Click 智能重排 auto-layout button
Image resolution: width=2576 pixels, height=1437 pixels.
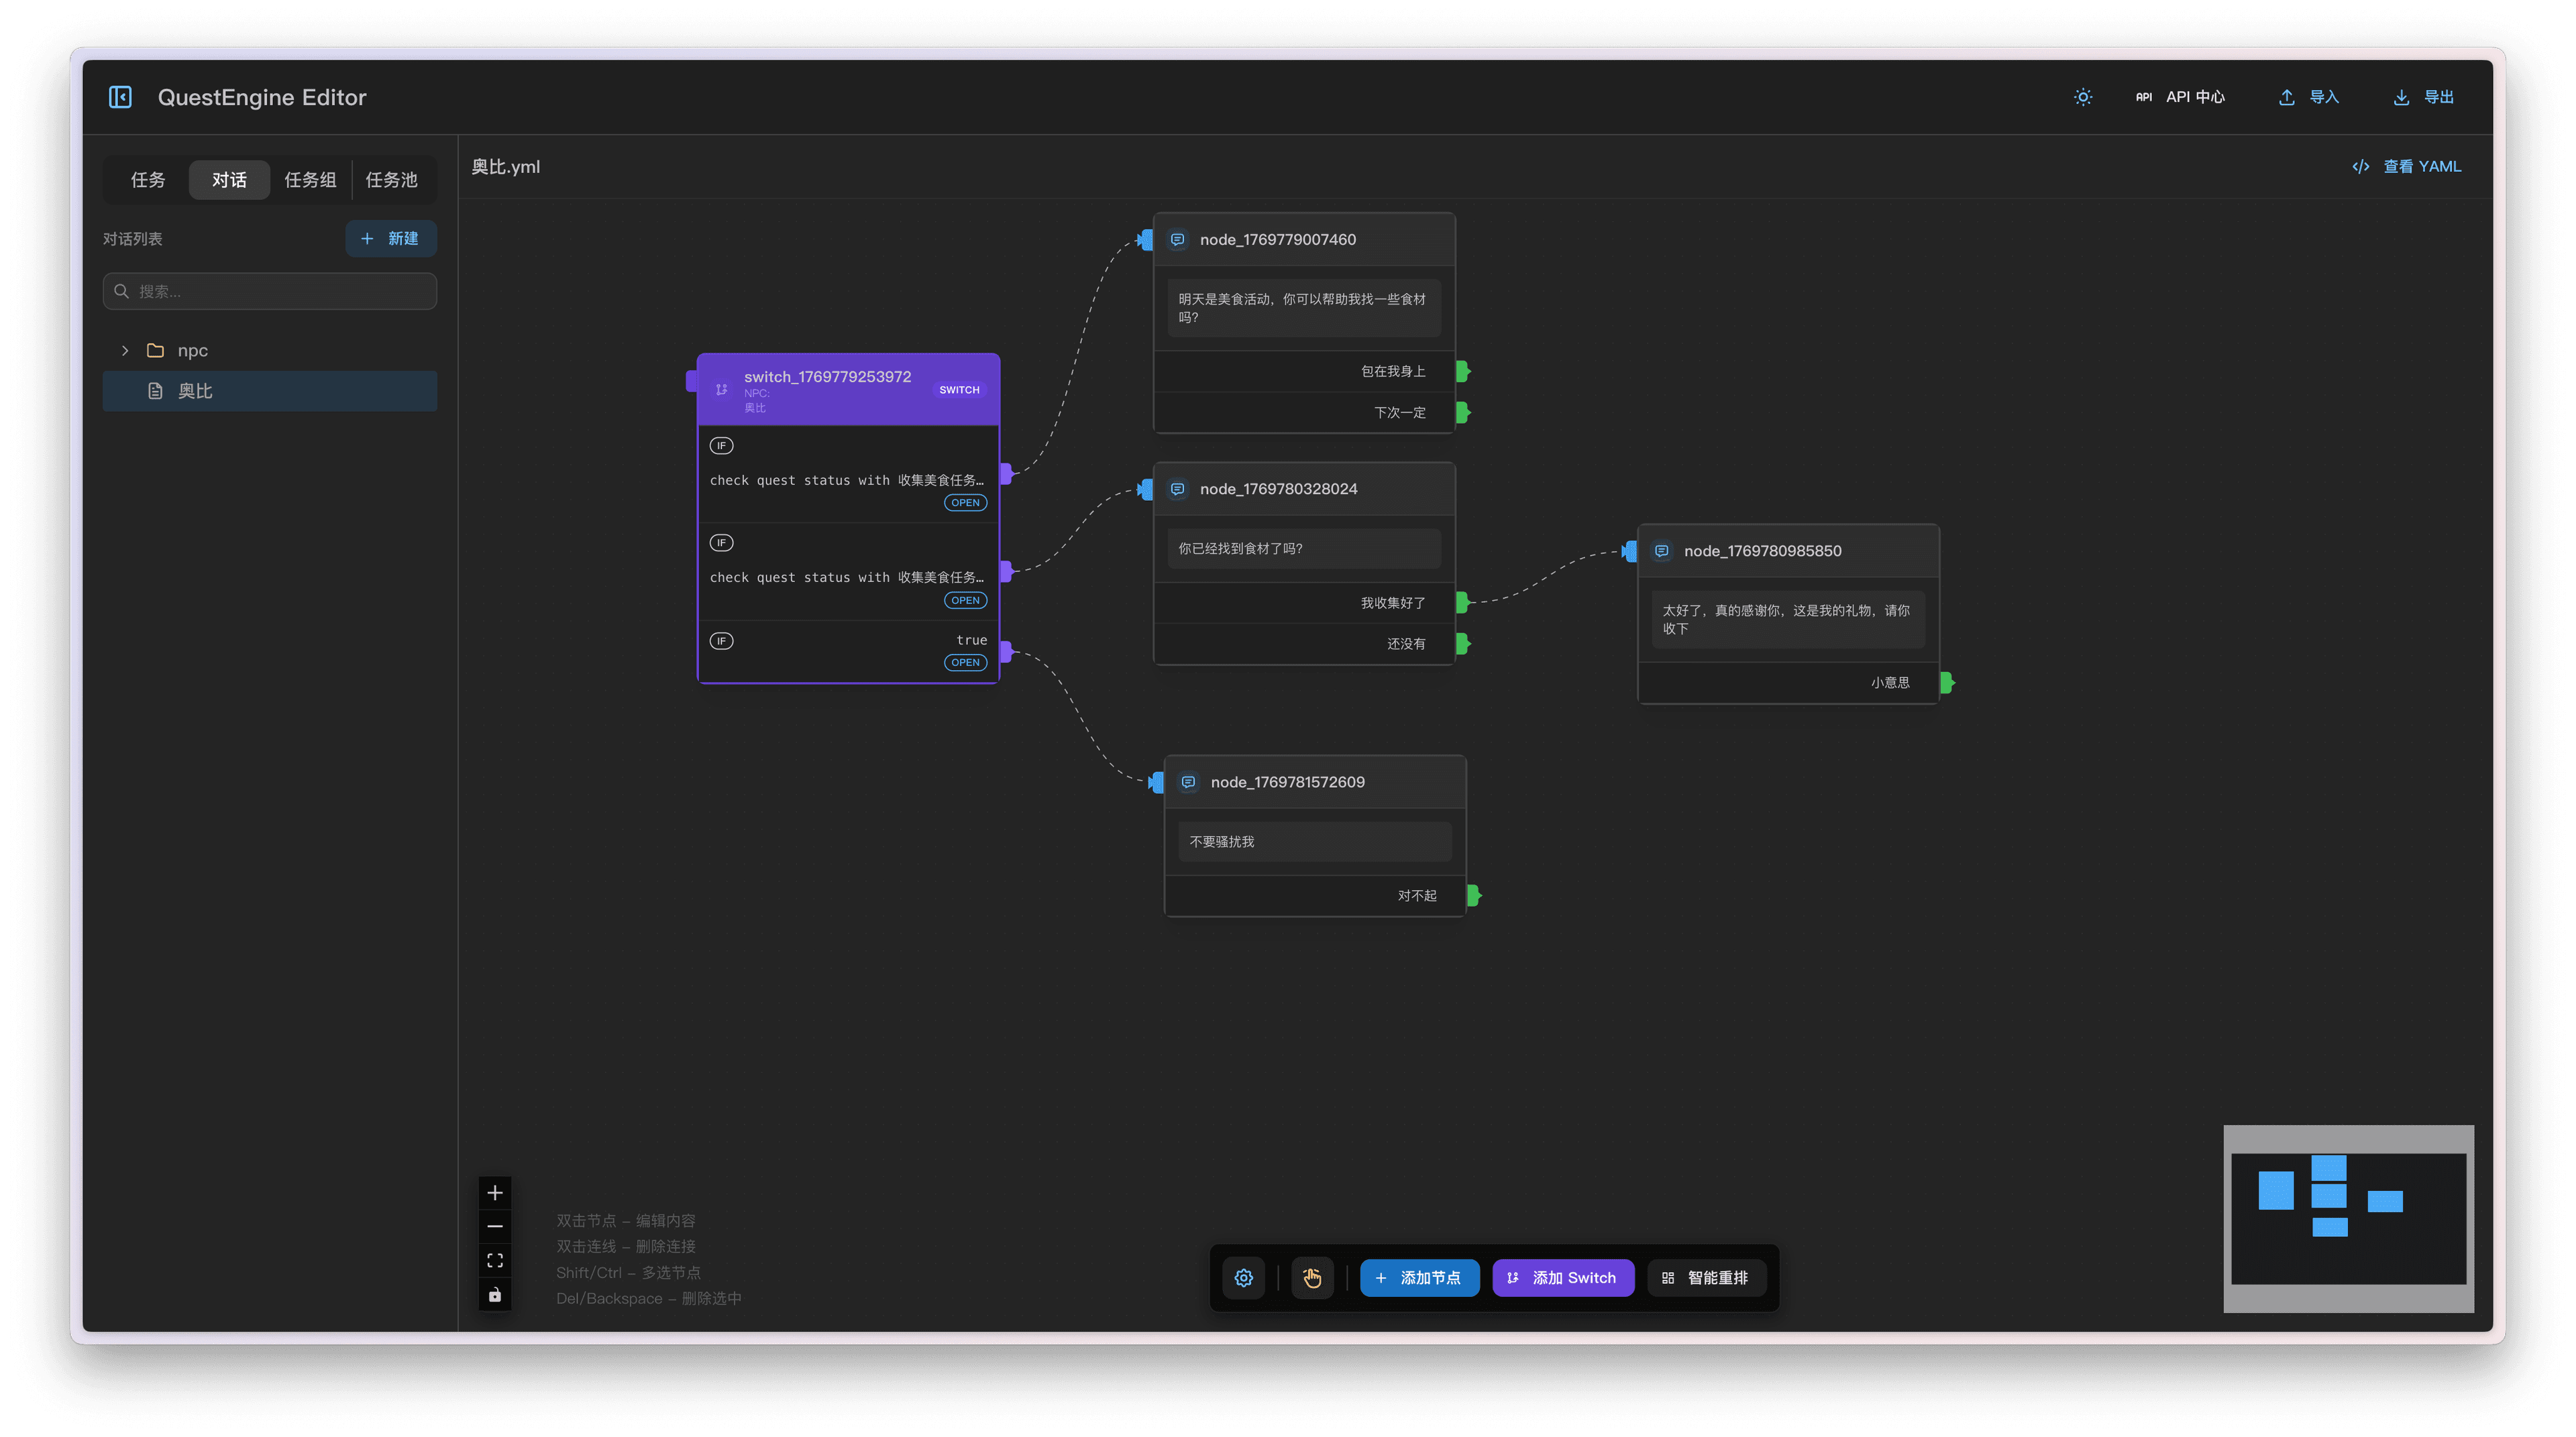click(1706, 1278)
